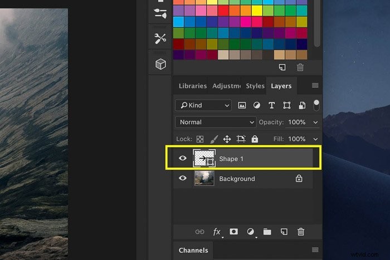The height and width of the screenshot is (260, 390).
Task: Lock image pixels brush icon
Action: (214, 139)
